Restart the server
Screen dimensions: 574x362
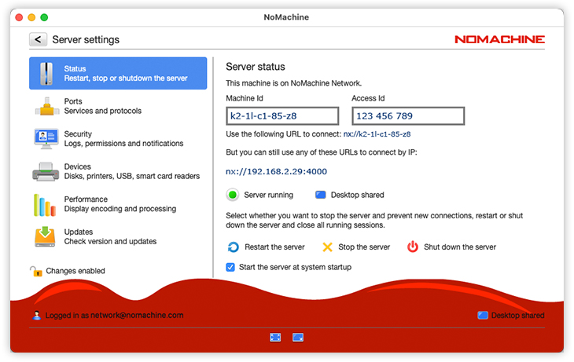266,247
